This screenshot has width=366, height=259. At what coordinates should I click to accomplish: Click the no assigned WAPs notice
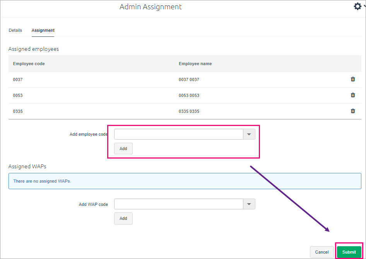pos(185,181)
